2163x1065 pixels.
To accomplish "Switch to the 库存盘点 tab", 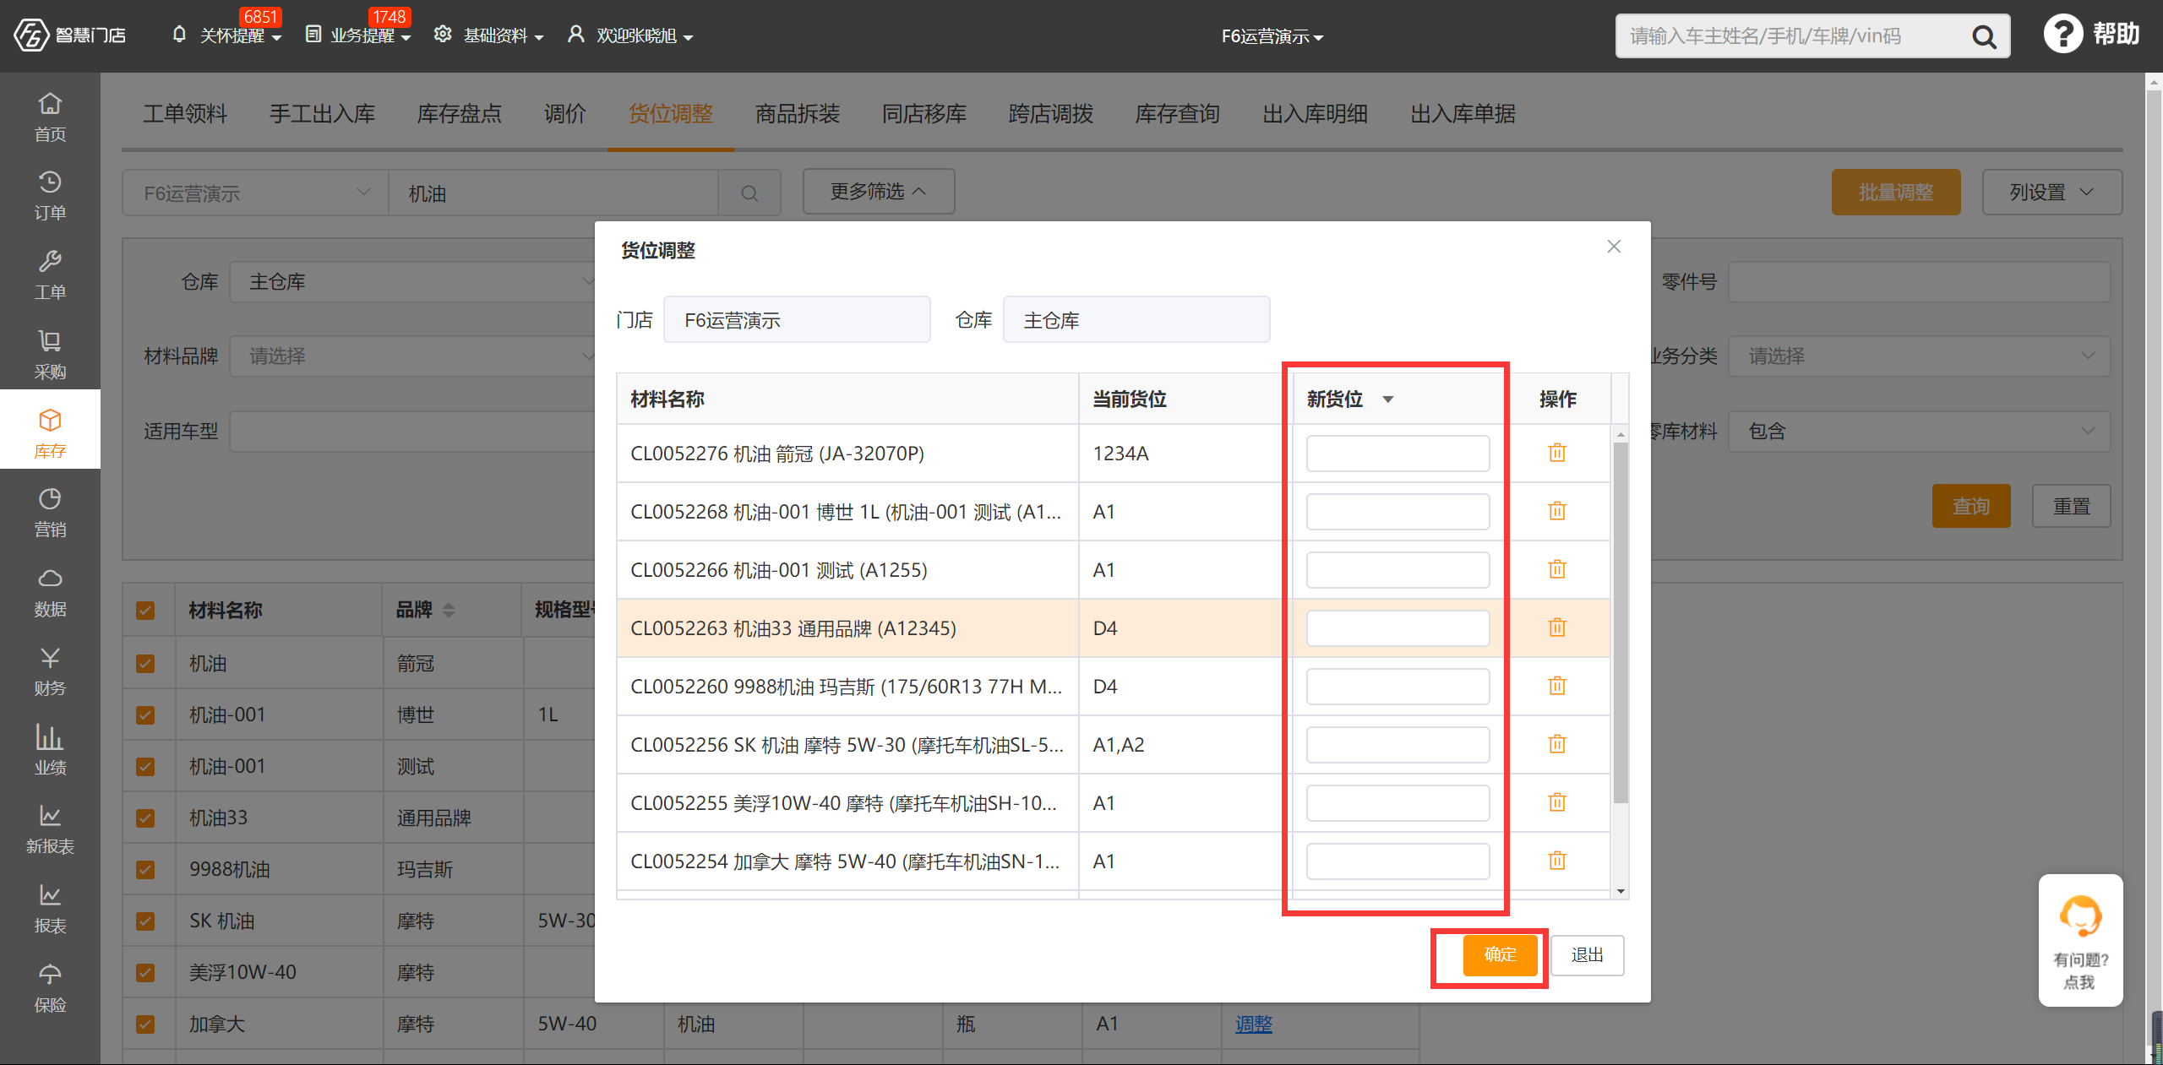I will point(460,114).
